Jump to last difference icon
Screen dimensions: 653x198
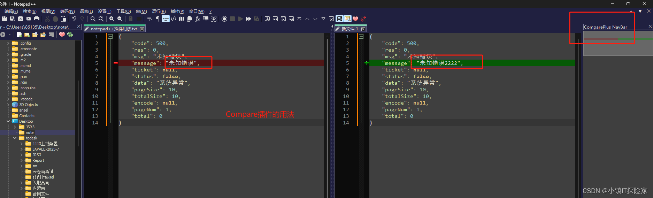click(x=323, y=19)
